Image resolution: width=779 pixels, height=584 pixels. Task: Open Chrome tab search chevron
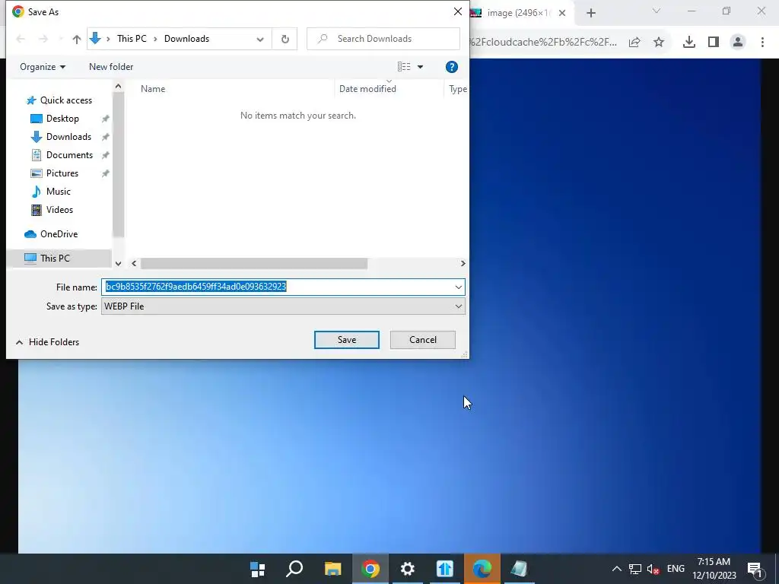[656, 11]
